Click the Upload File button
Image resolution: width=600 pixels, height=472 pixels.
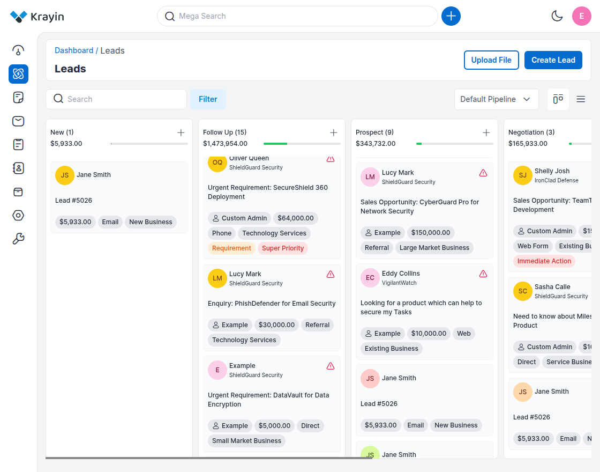[x=491, y=60]
